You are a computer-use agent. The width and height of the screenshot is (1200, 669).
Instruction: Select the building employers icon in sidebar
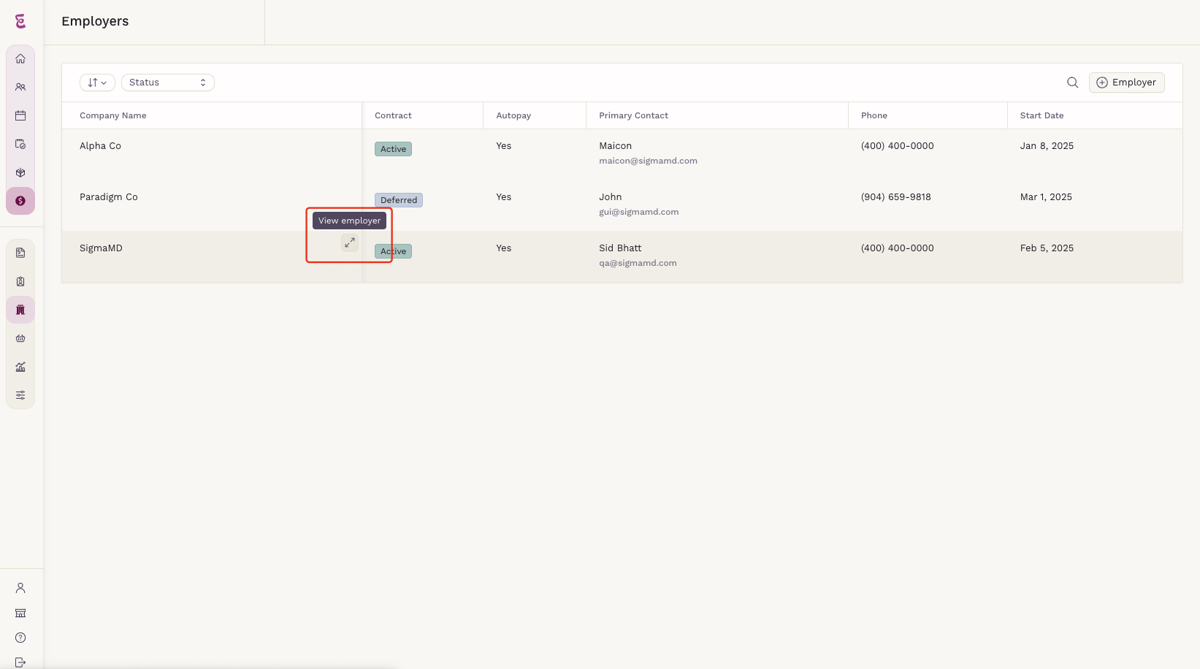(20, 310)
